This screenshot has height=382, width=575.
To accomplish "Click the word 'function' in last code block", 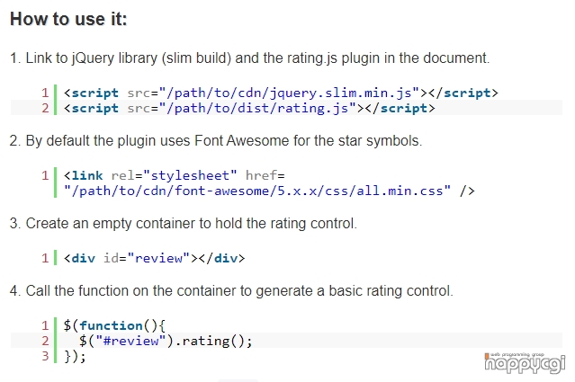I will point(111,325).
